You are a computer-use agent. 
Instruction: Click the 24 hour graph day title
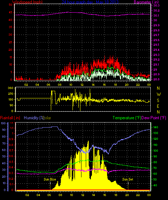click(90, 2)
